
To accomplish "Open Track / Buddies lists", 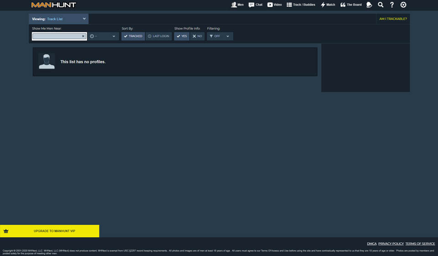I will (x=301, y=5).
